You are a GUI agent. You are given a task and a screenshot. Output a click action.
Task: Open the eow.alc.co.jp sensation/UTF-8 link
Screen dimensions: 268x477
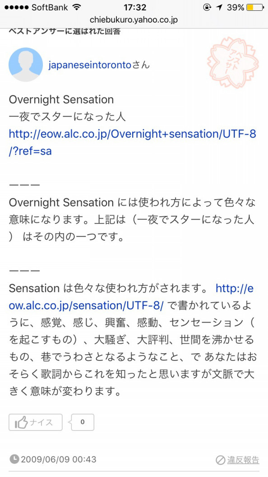131,297
